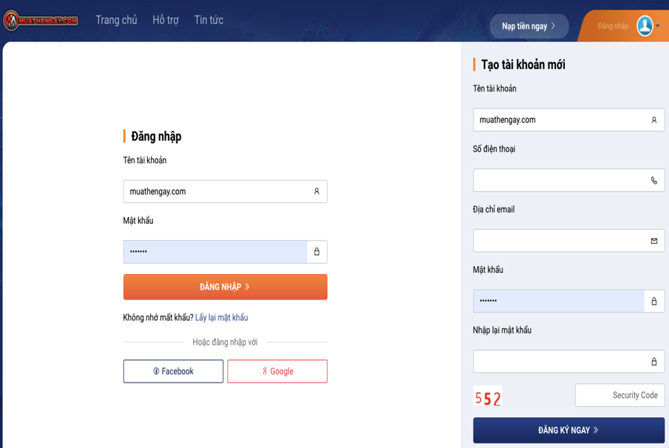The image size is (669, 448).
Task: Expand the account dropdown arrow beside avatar
Action: click(x=658, y=26)
